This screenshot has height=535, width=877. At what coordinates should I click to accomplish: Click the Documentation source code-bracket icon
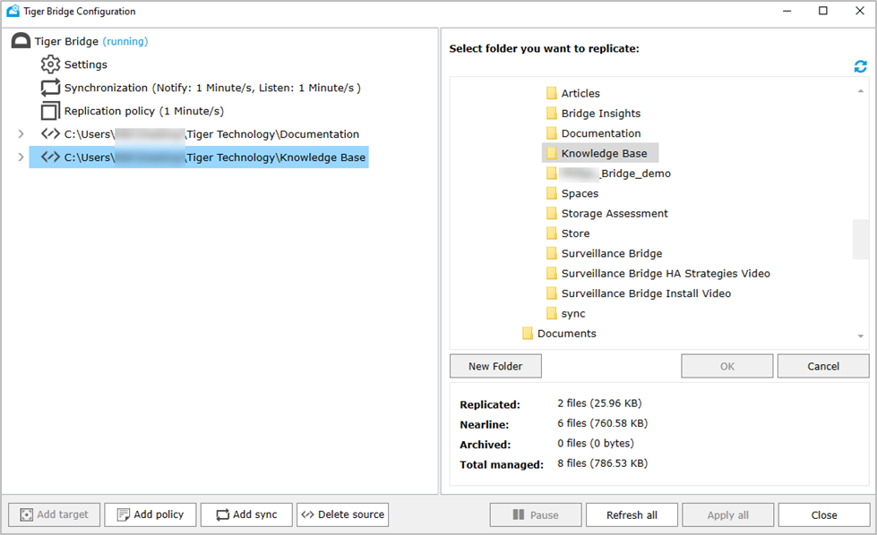point(50,134)
